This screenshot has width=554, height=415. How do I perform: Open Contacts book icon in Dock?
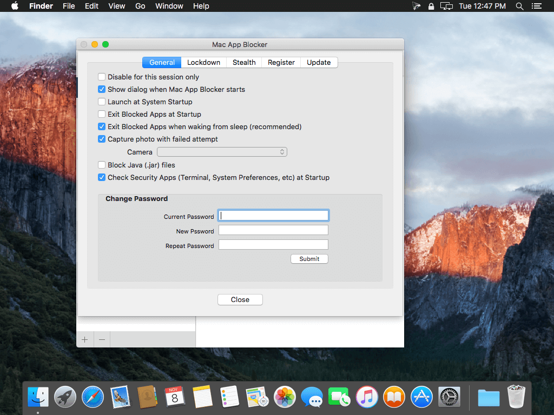[147, 397]
